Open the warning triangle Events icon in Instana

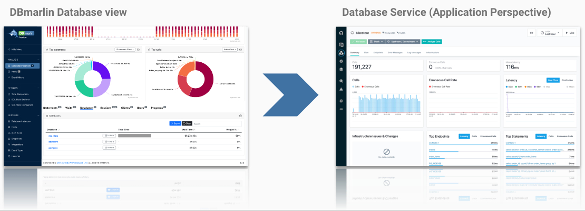(x=341, y=89)
